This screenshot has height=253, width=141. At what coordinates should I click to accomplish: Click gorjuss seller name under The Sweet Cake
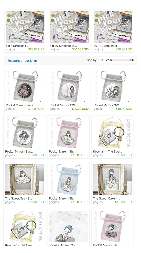pyautogui.click(x=98, y=202)
